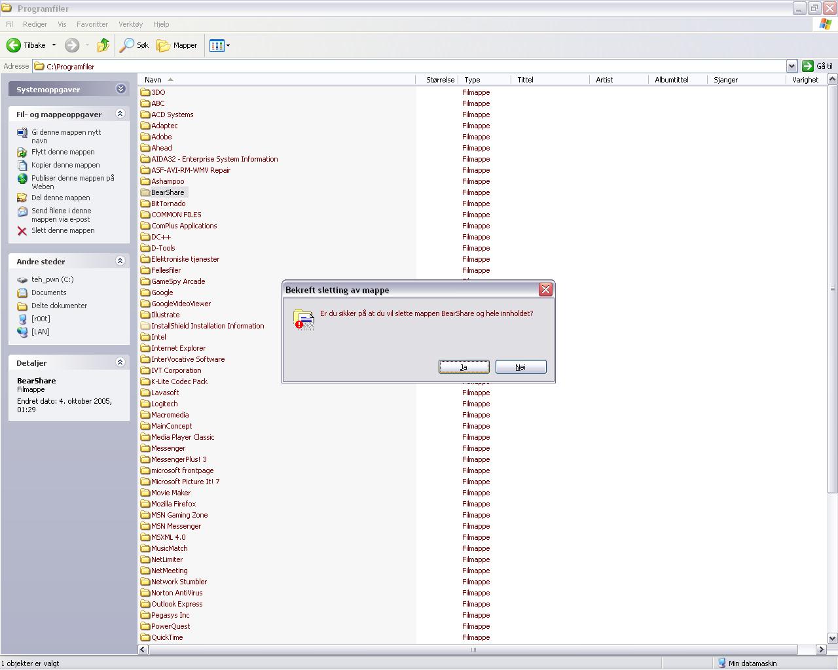Click the 'Flytt denne mappen' icon
The image size is (838, 670).
[22, 152]
